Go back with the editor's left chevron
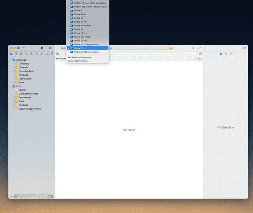The width and height of the screenshot is (253, 213). click(x=62, y=54)
